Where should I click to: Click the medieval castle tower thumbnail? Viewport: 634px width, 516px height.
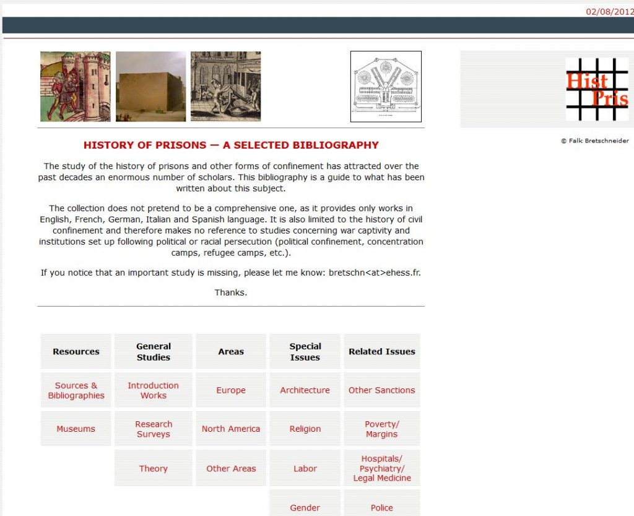coord(76,87)
